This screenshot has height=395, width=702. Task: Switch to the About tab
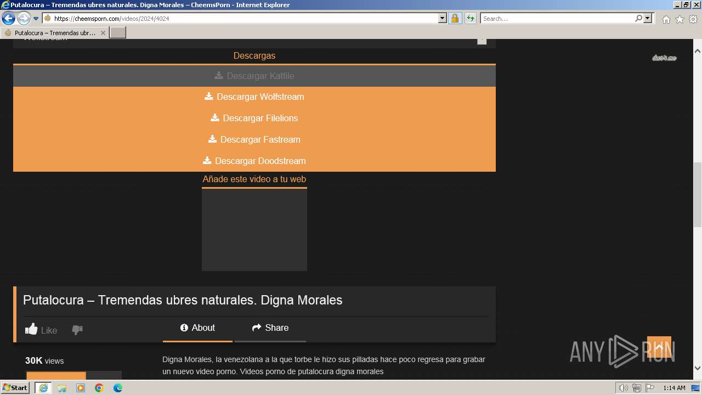197,328
